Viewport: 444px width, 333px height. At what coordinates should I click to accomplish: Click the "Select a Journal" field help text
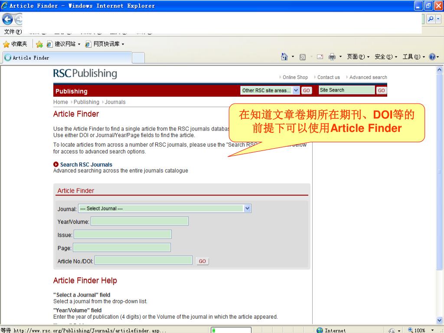(100, 301)
